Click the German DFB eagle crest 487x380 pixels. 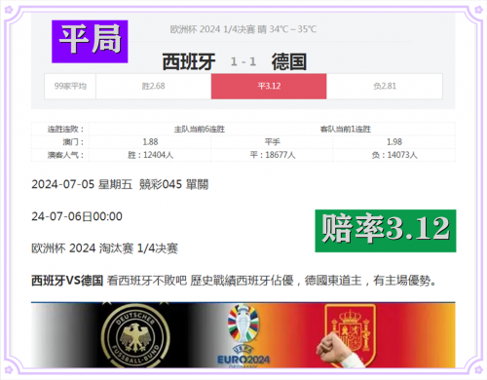point(135,335)
